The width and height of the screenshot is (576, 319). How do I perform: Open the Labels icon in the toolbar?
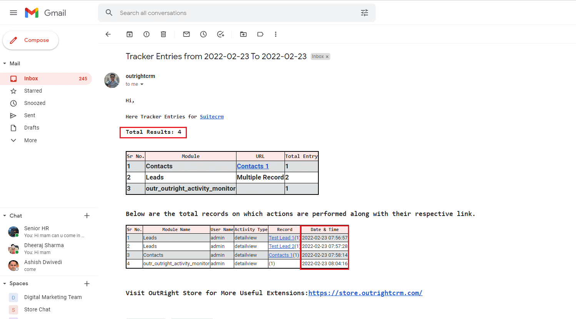click(260, 34)
